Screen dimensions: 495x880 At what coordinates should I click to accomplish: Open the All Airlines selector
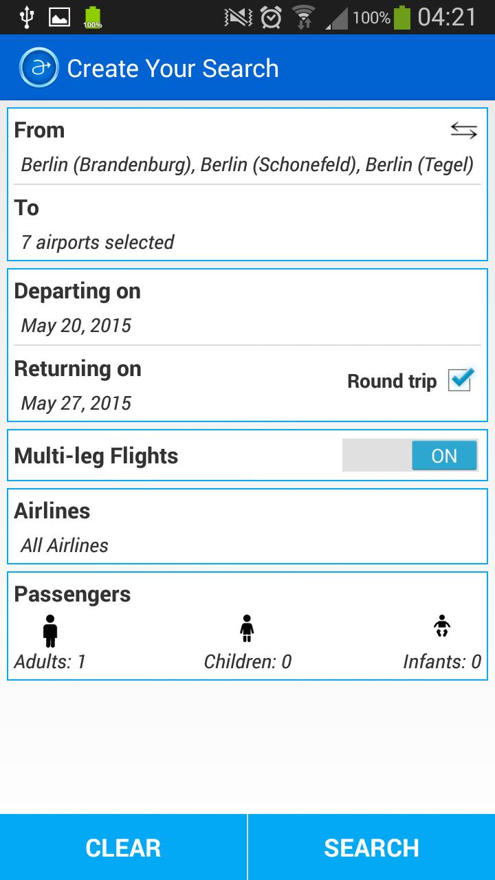click(x=65, y=546)
